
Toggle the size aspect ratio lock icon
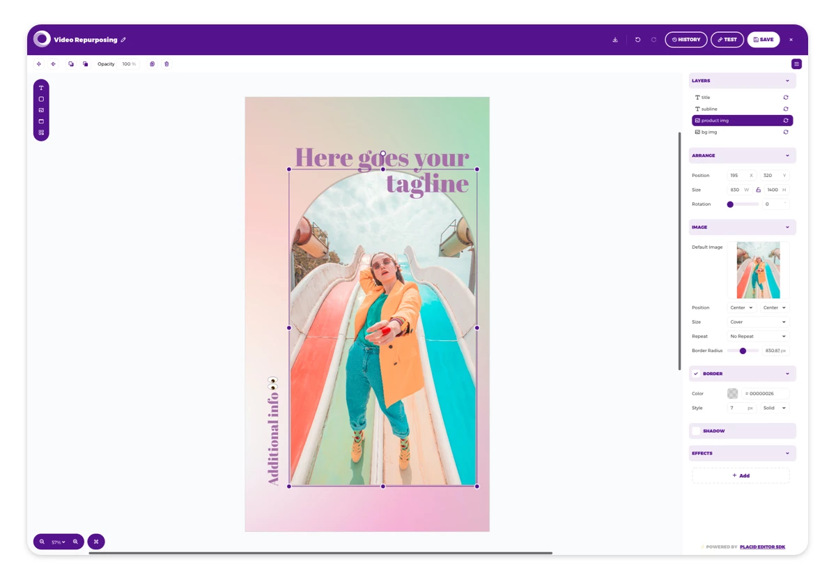click(x=758, y=190)
